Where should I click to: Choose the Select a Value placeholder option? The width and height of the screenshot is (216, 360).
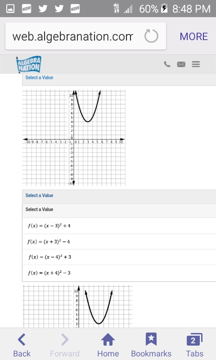click(x=119, y=211)
